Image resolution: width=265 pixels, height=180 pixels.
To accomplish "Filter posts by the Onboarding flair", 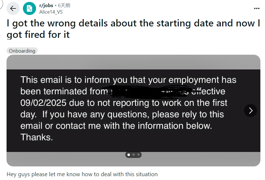I will tap(22, 51).
